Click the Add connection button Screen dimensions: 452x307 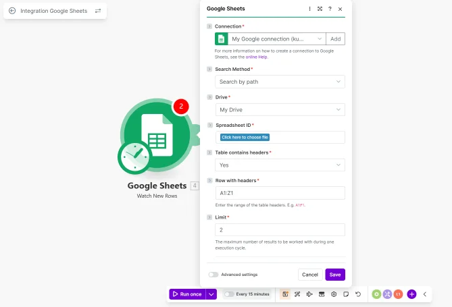(x=336, y=39)
